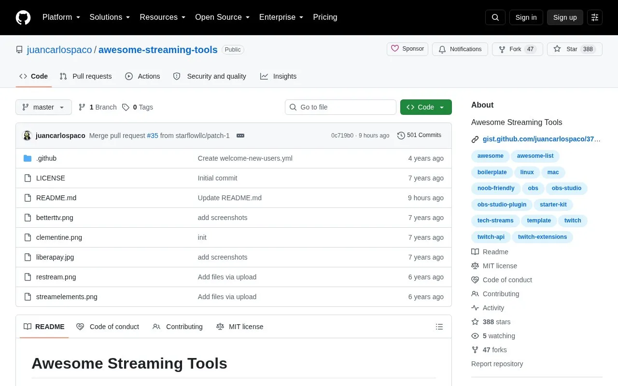Click the .github folder icon

(x=28, y=158)
